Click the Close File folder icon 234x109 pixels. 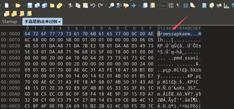click(x=52, y=6)
